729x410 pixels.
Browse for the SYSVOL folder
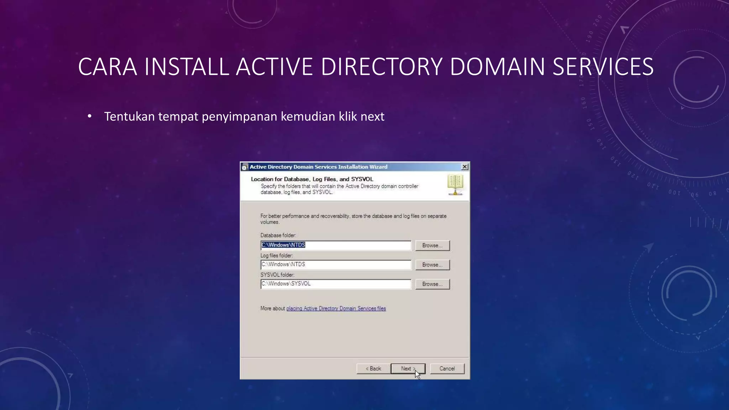click(432, 284)
